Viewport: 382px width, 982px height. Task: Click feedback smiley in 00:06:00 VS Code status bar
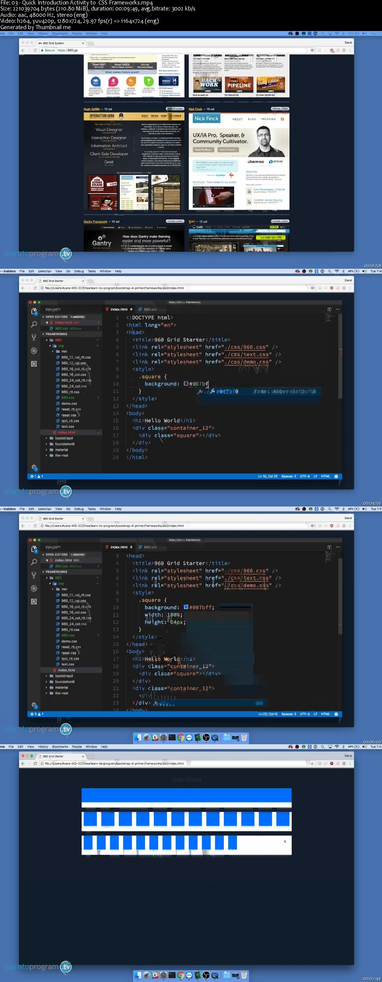click(x=336, y=714)
